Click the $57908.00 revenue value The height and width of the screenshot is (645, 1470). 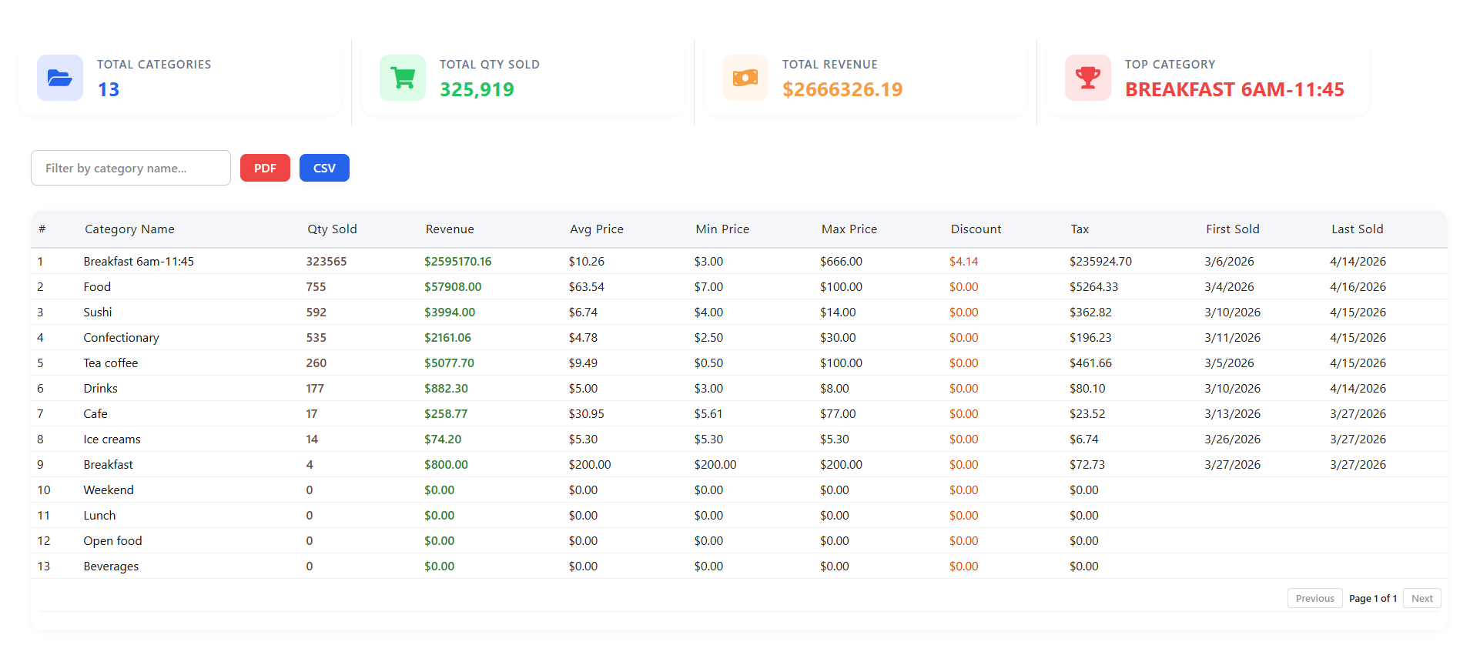(453, 286)
